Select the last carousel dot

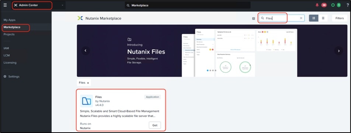tap(216, 70)
